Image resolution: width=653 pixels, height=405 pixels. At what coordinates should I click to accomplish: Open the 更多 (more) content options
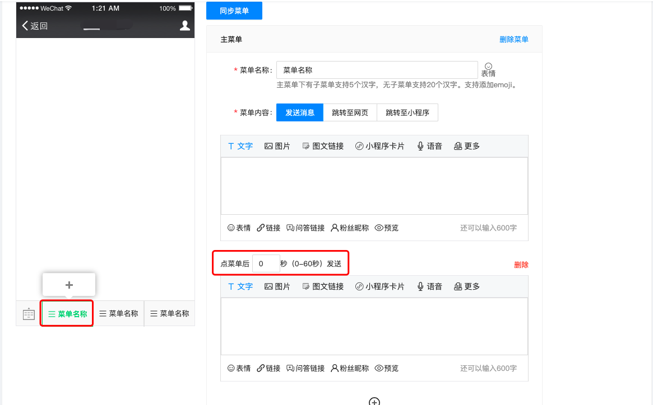tap(466, 146)
